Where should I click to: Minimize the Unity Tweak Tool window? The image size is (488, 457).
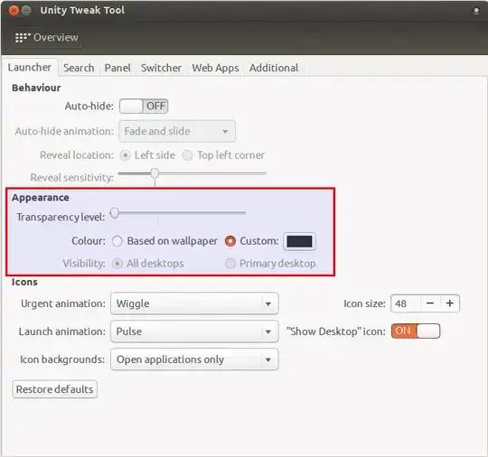click(27, 11)
